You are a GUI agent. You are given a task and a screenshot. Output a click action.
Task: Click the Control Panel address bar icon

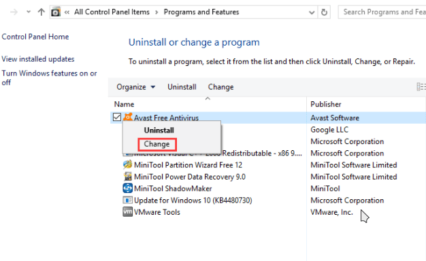point(56,12)
